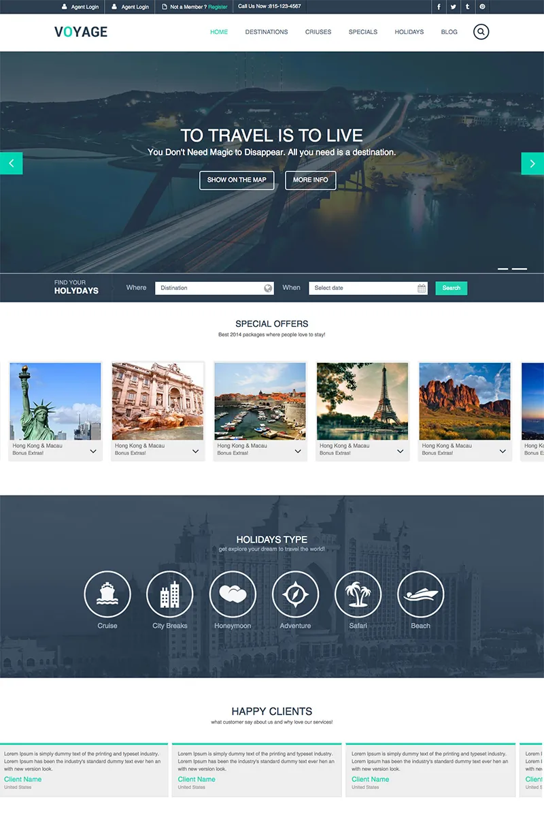Screen dimensions: 544x817
Task: Expand the red rock mountains offer chevron
Action: [x=503, y=451]
